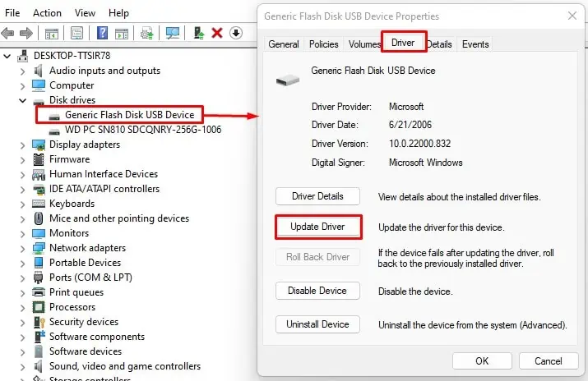Image resolution: width=588 pixels, height=381 pixels.
Task: Click the red X Uninstall device icon
Action: pos(217,34)
